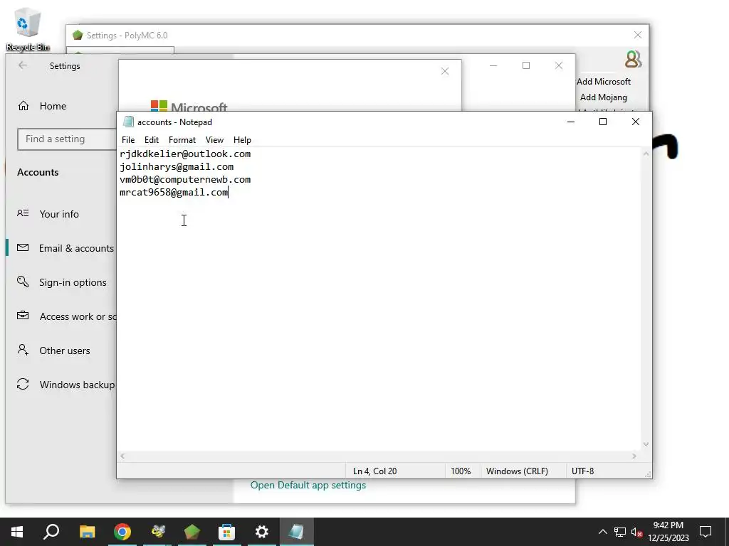Click the Other users person icon
Image resolution: width=729 pixels, height=546 pixels.
point(23,349)
